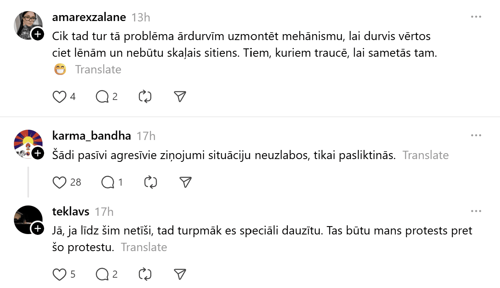Screen dimensions: 500x288
Task: Open the more options menu for amarexzalane's post
Action: pyautogui.click(x=476, y=17)
